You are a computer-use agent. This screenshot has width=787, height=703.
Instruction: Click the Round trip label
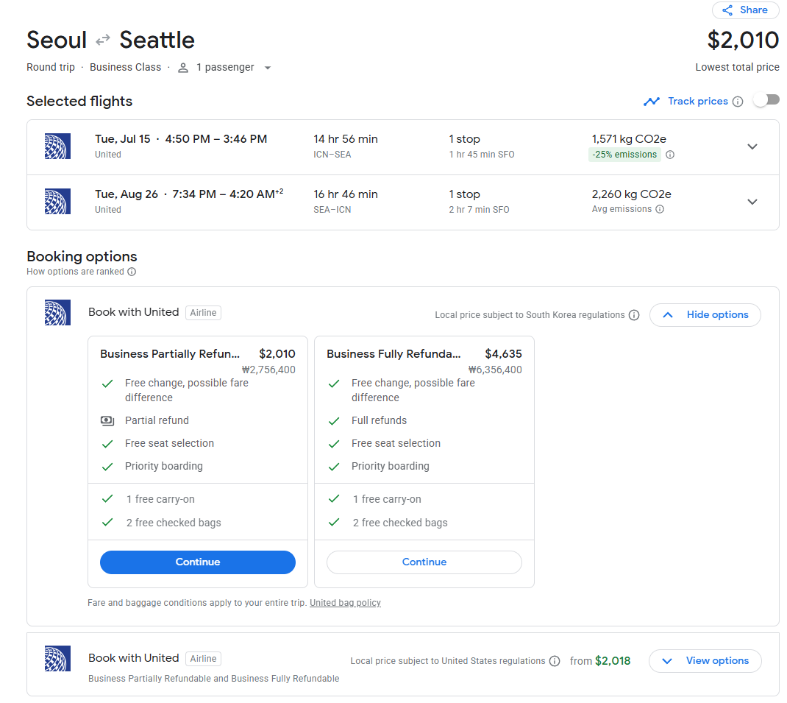(51, 67)
